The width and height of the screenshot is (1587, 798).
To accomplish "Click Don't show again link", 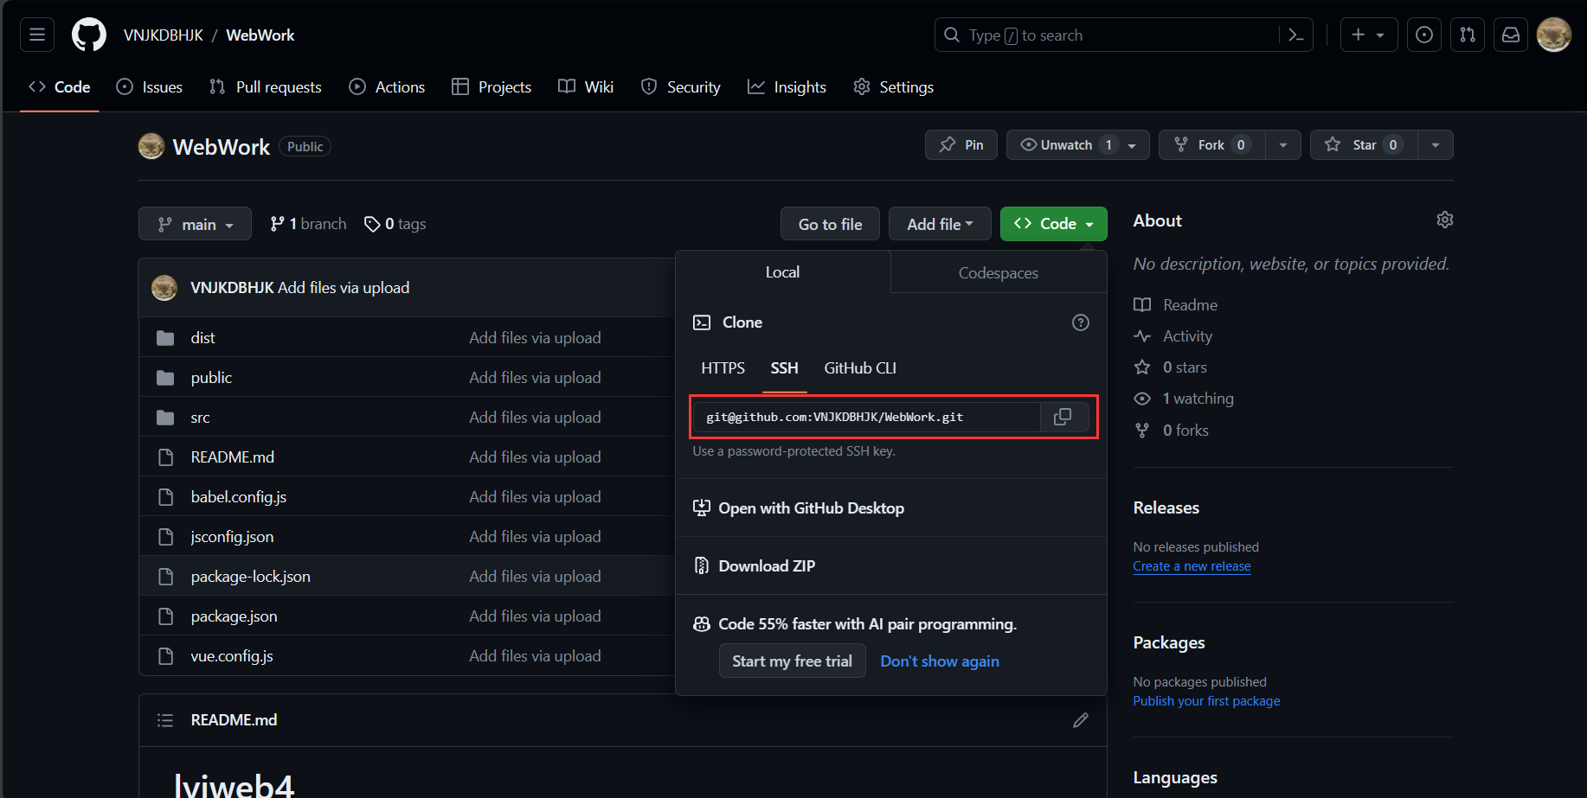I will [940, 661].
